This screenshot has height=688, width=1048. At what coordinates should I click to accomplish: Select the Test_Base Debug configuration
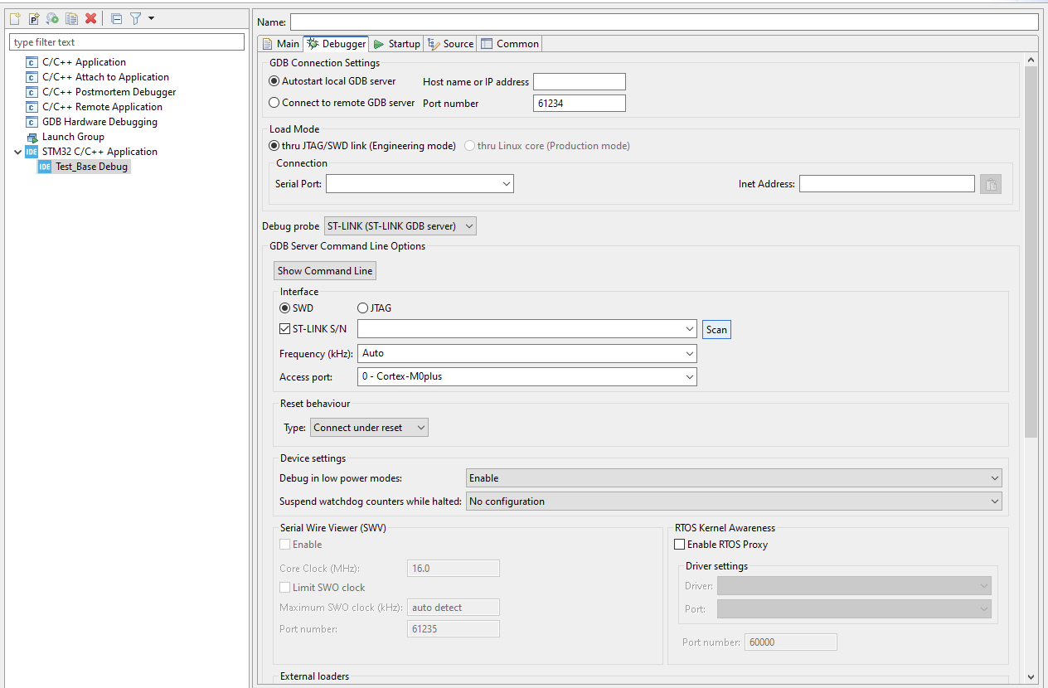(90, 166)
